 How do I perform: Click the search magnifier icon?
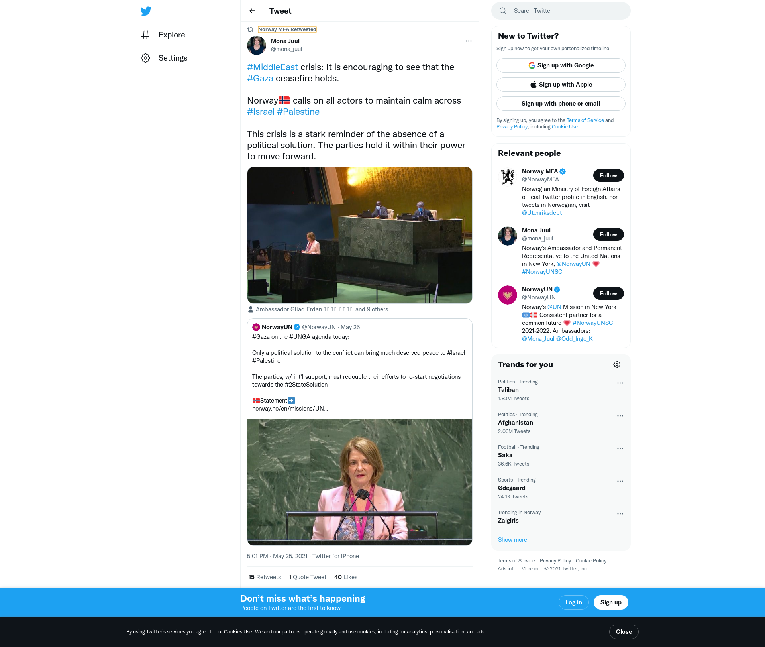pos(503,11)
